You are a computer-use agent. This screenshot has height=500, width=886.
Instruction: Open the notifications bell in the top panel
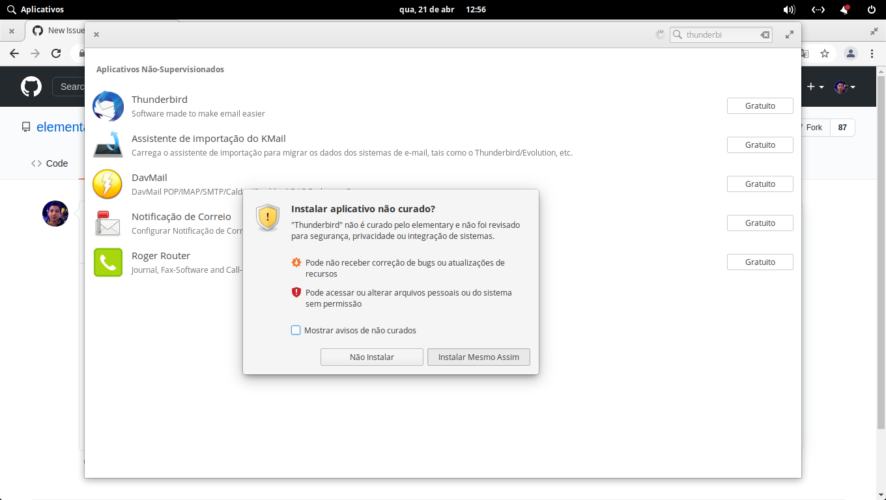(x=845, y=10)
